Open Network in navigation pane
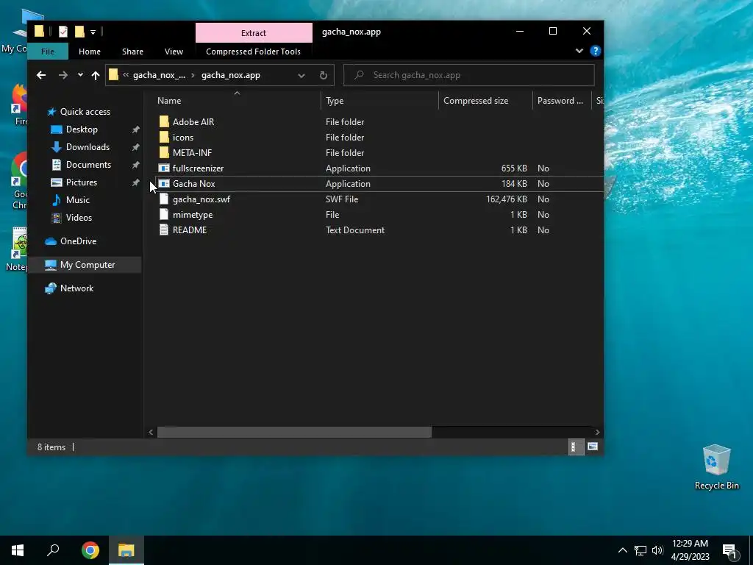Screen dimensions: 753x565 coord(76,288)
